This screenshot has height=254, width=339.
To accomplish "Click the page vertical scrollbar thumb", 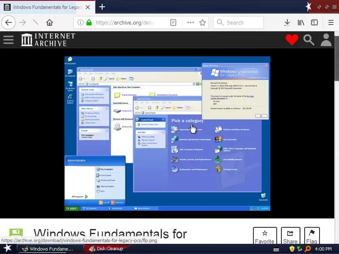I will [x=336, y=58].
